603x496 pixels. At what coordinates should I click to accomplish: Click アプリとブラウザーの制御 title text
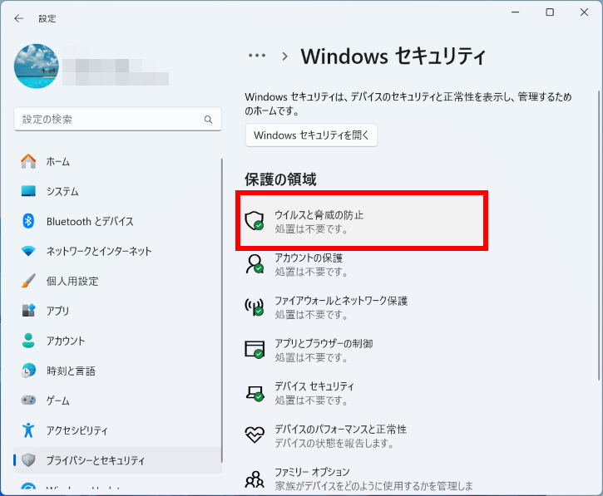324,343
